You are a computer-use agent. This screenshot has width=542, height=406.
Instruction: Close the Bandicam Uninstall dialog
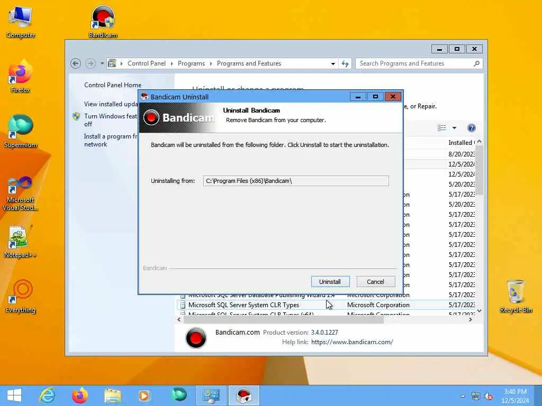point(393,97)
